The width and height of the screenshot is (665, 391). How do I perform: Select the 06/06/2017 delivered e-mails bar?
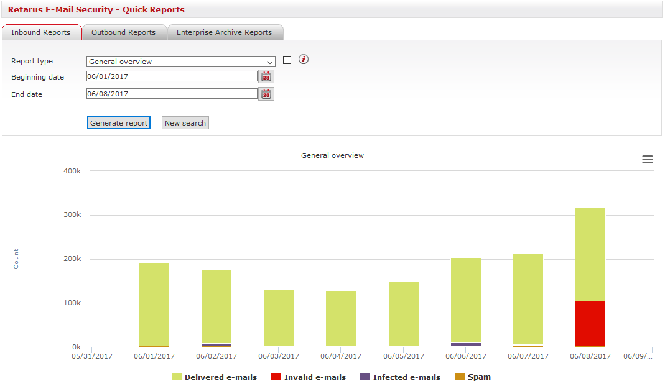coord(466,300)
